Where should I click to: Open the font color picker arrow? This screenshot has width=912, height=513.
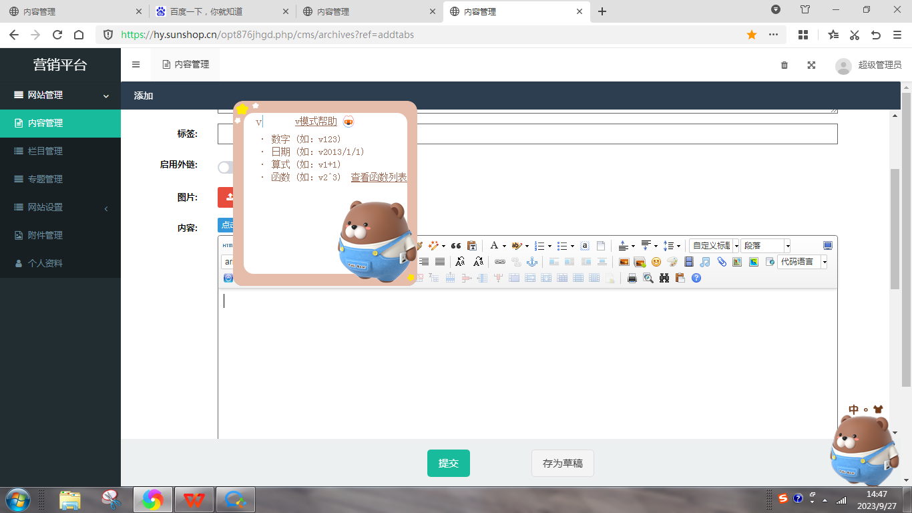coord(503,245)
